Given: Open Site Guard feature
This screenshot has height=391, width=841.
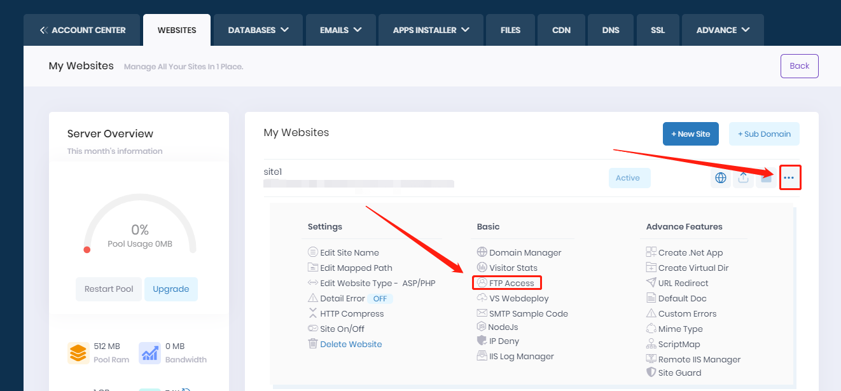Looking at the screenshot, I should pos(679,373).
